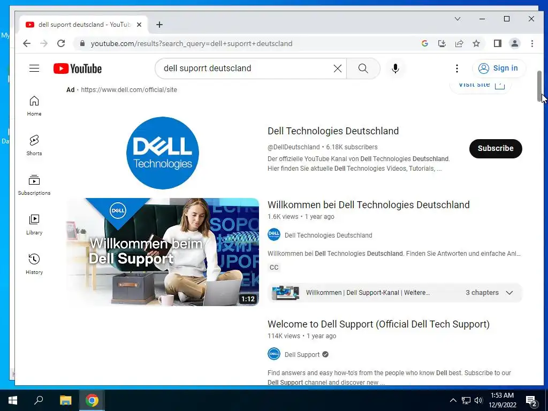This screenshot has height=411, width=548.
Task: Start voice search with the microphone icon
Action: click(395, 68)
